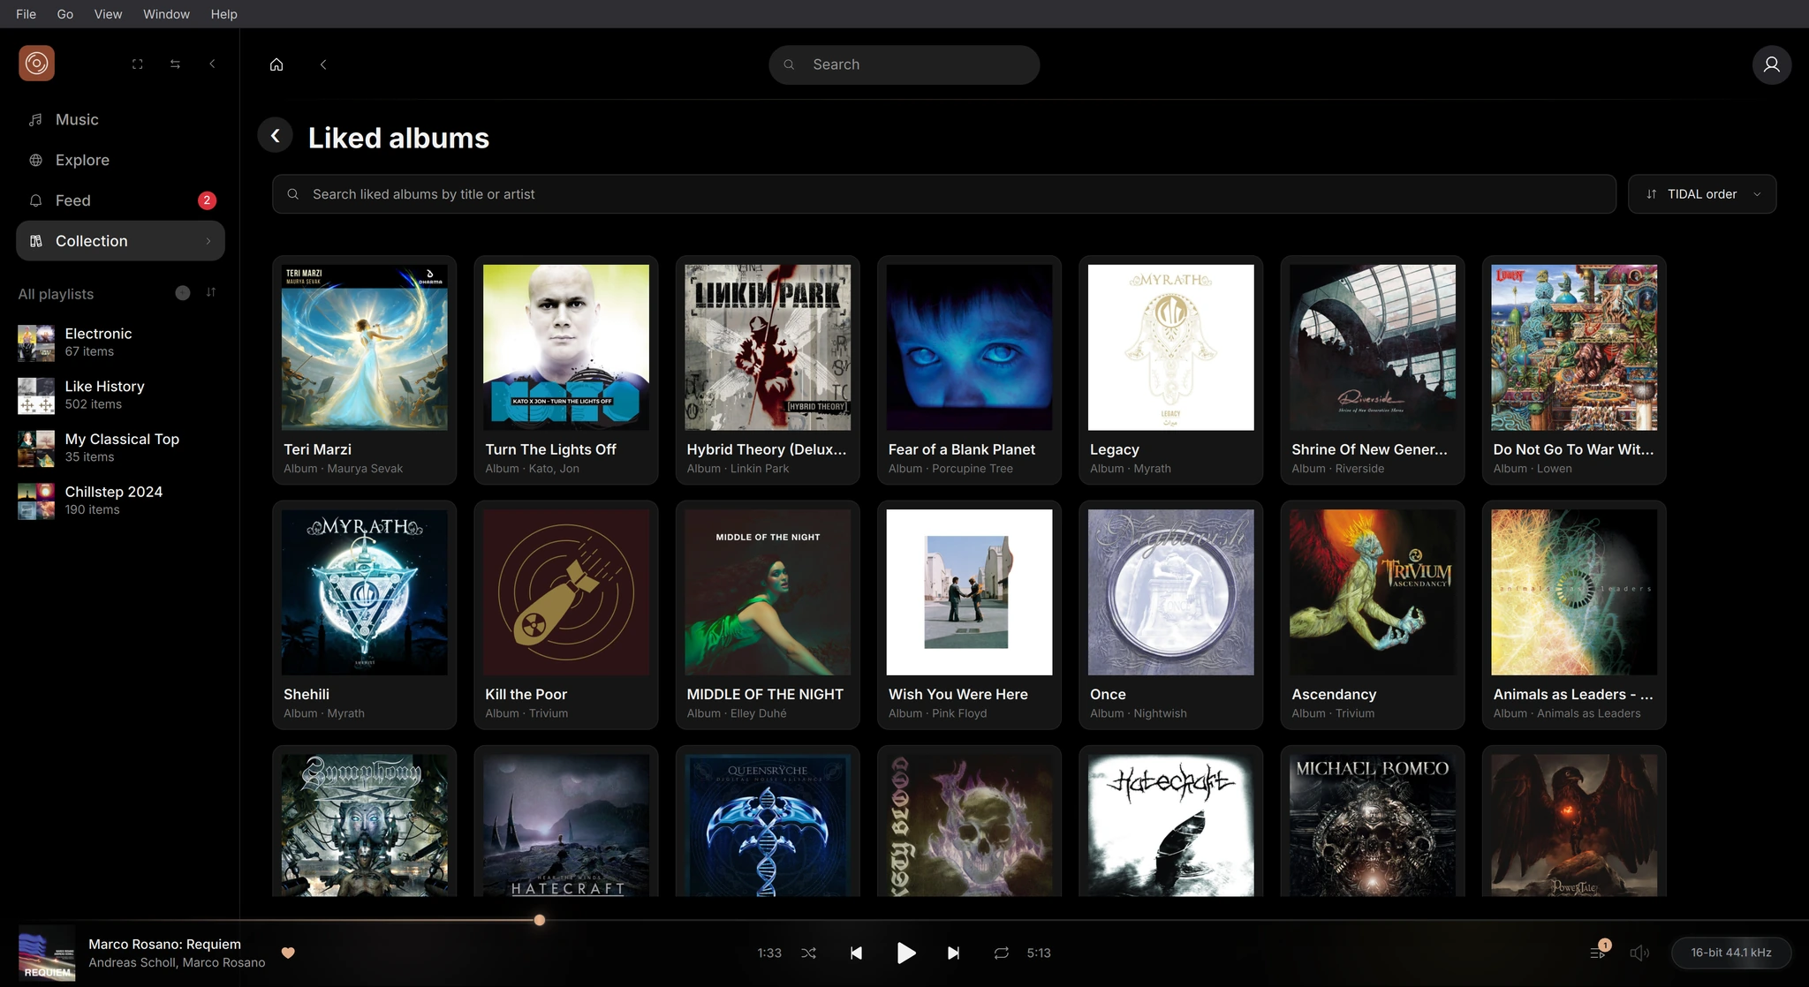Open the play queue icon
Viewport: 1809px width, 987px height.
1597,953
